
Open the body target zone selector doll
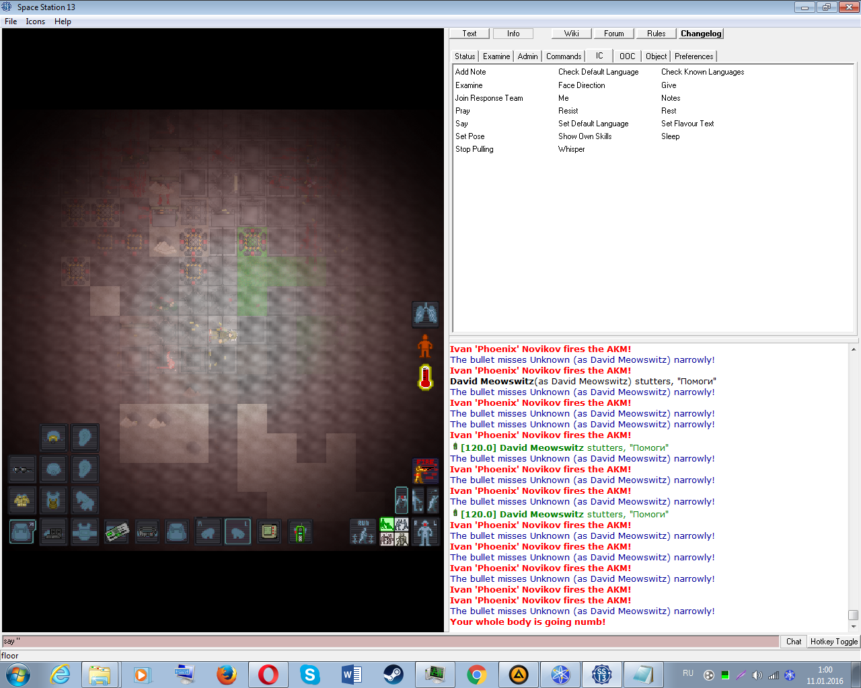(425, 532)
